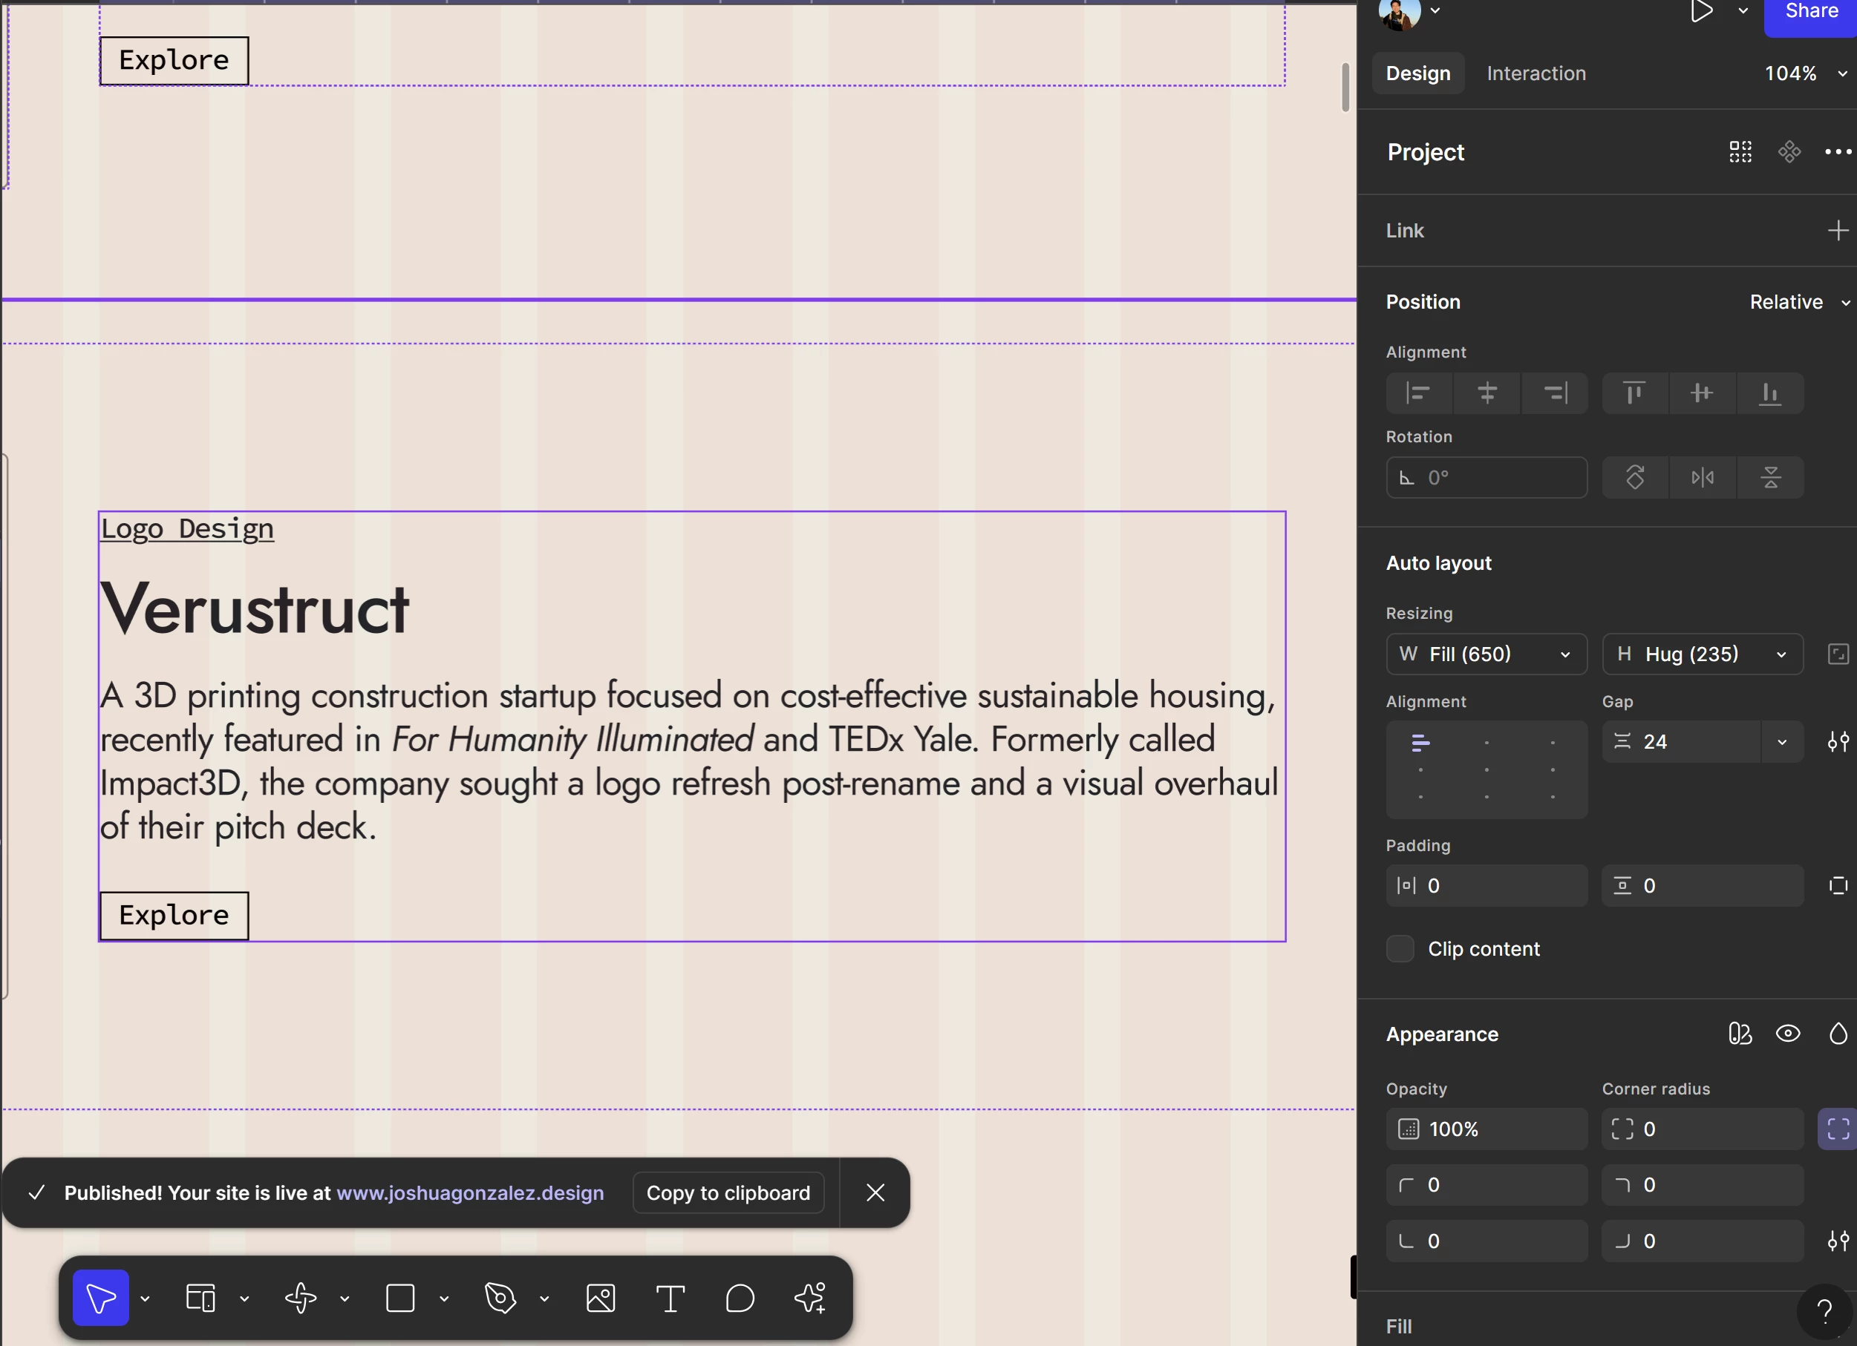Open the zoom 104% dropdown
The image size is (1857, 1346).
point(1806,73)
